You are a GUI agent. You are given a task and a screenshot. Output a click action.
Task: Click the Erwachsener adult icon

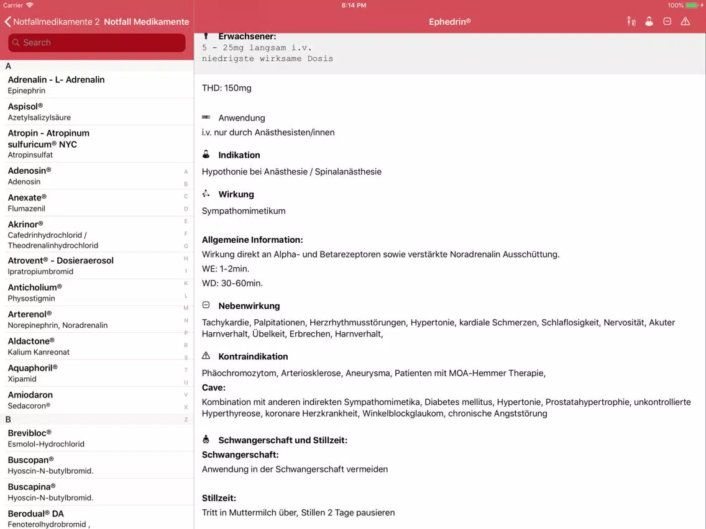point(206,35)
